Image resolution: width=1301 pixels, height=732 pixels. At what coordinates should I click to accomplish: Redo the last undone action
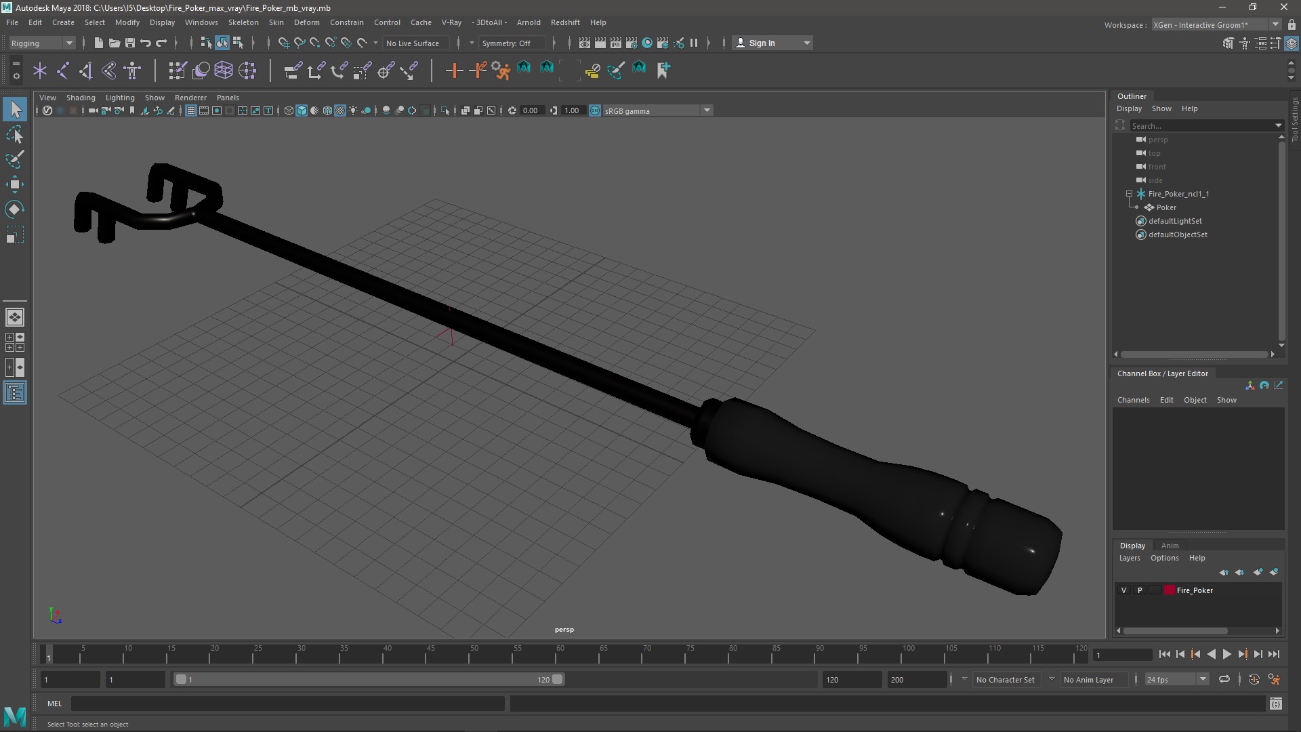click(161, 43)
